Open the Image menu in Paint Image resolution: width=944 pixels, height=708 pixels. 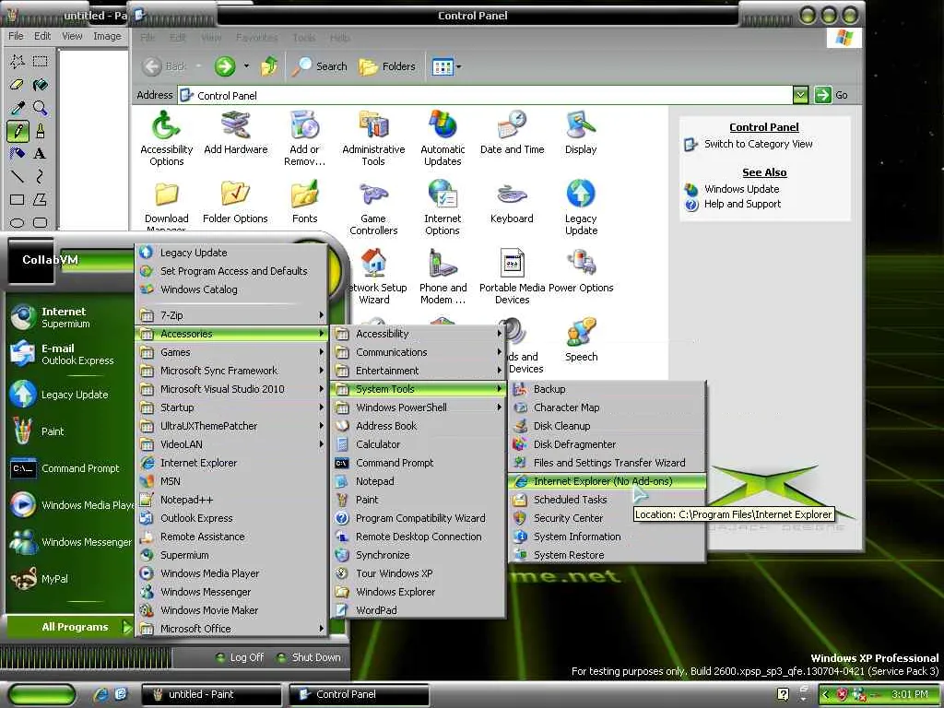(107, 36)
